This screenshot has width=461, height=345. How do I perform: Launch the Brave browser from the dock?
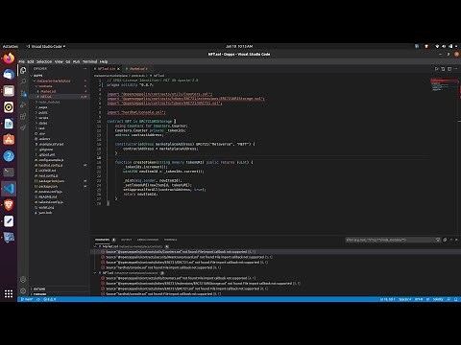coord(9,205)
